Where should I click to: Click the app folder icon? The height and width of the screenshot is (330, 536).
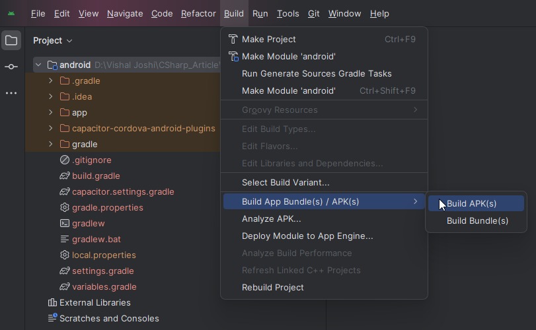65,112
